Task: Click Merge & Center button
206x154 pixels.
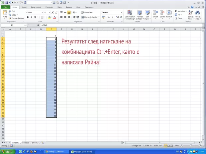Action: [x=89, y=17]
